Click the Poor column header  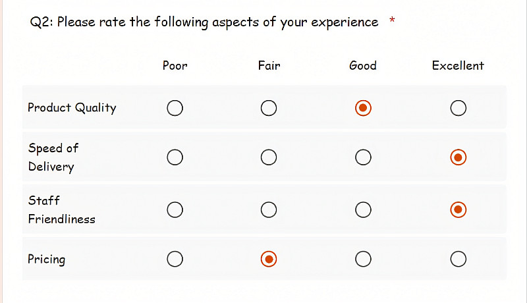coord(175,65)
